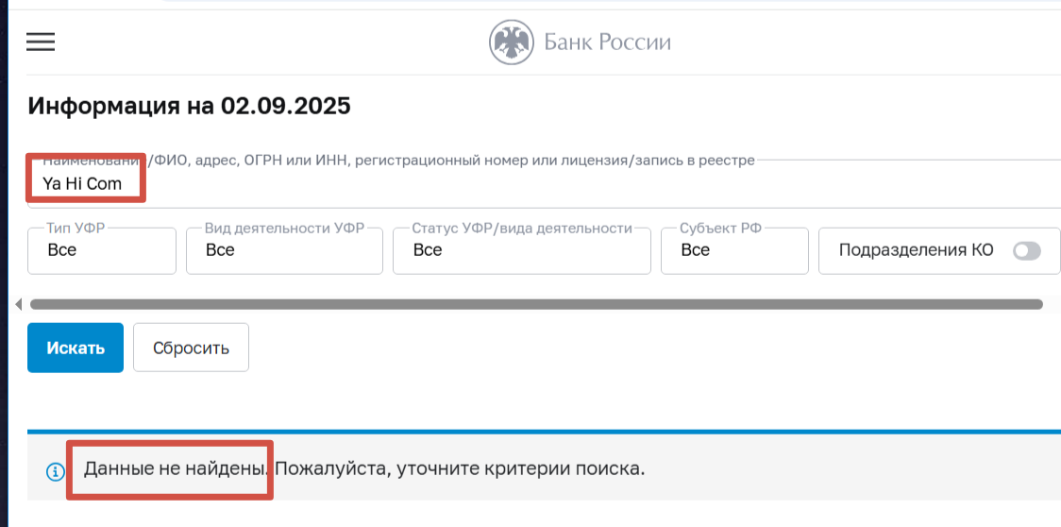The image size is (1061, 527).
Task: Click the info icon in the alert
Action: pos(56,470)
